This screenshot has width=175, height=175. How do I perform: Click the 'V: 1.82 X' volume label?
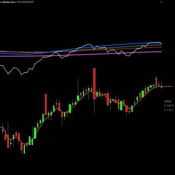[x=169, y=106]
